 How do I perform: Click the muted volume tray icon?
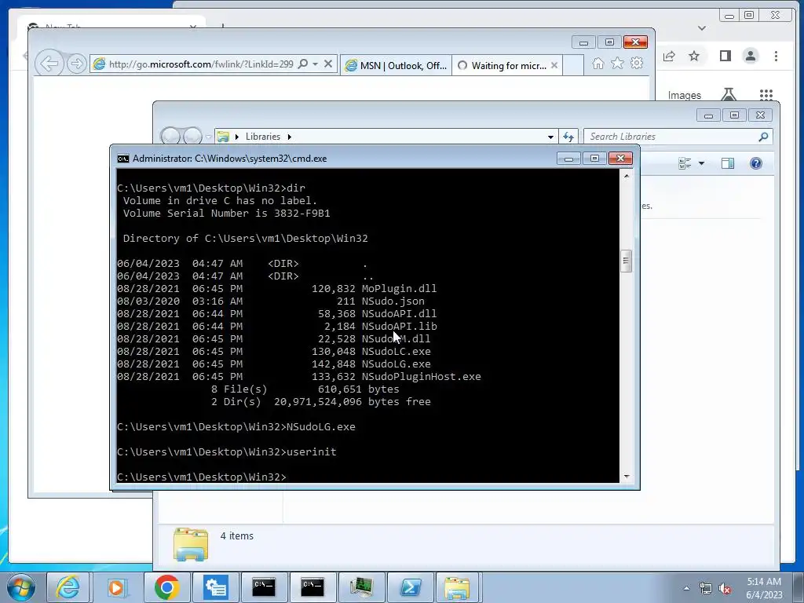coord(725,588)
